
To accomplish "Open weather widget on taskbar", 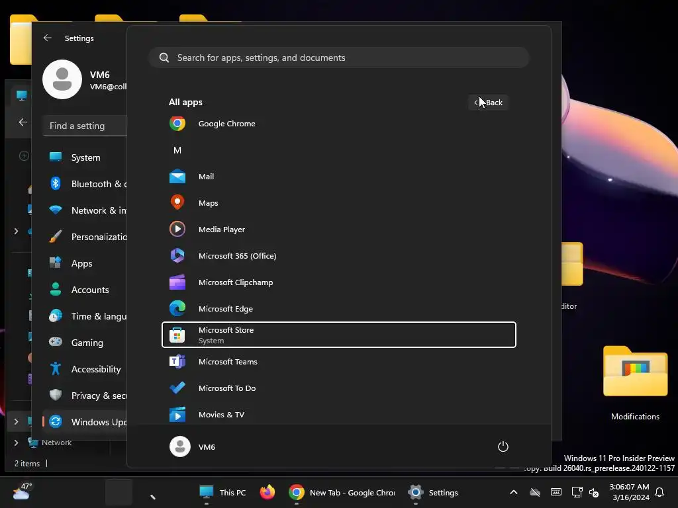I will point(22,492).
